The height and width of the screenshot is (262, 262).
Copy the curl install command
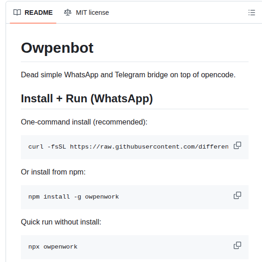237,145
